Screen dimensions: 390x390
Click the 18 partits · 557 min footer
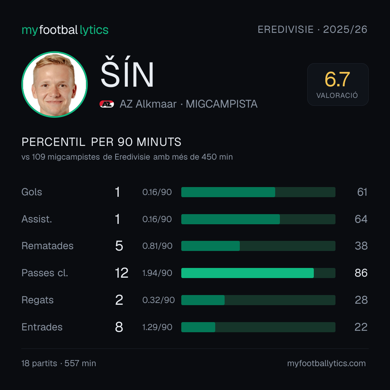point(59,363)
